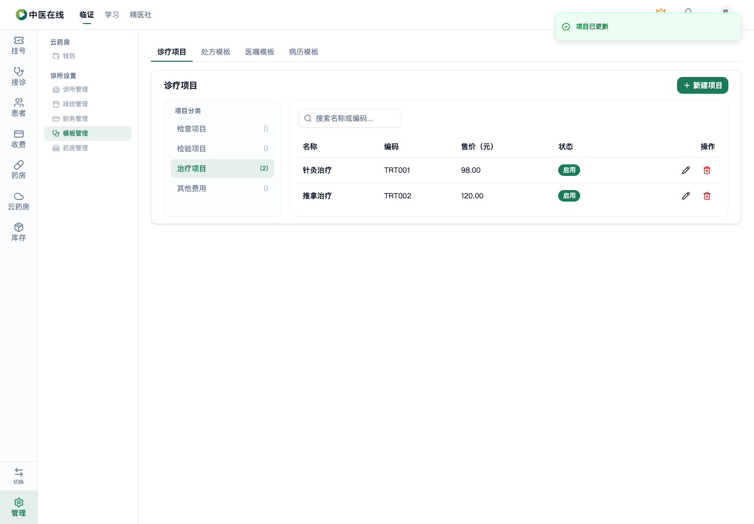Image resolution: width=754 pixels, height=524 pixels.
Task: Select the 其他费用 category
Action: pos(223,188)
